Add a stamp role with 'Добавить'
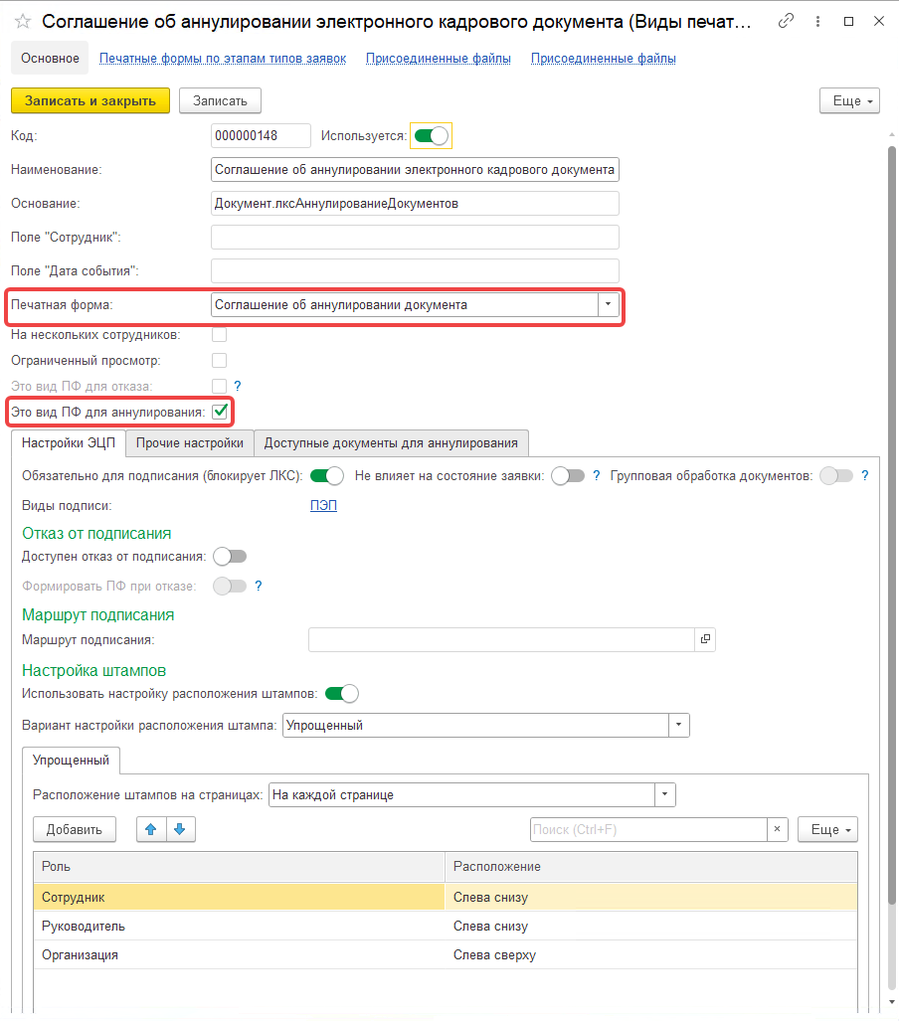899x1021 pixels. click(75, 829)
